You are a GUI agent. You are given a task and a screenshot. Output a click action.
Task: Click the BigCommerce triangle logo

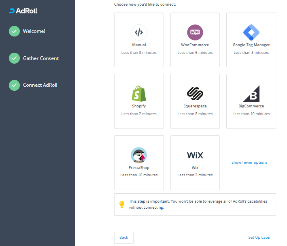tap(251, 94)
